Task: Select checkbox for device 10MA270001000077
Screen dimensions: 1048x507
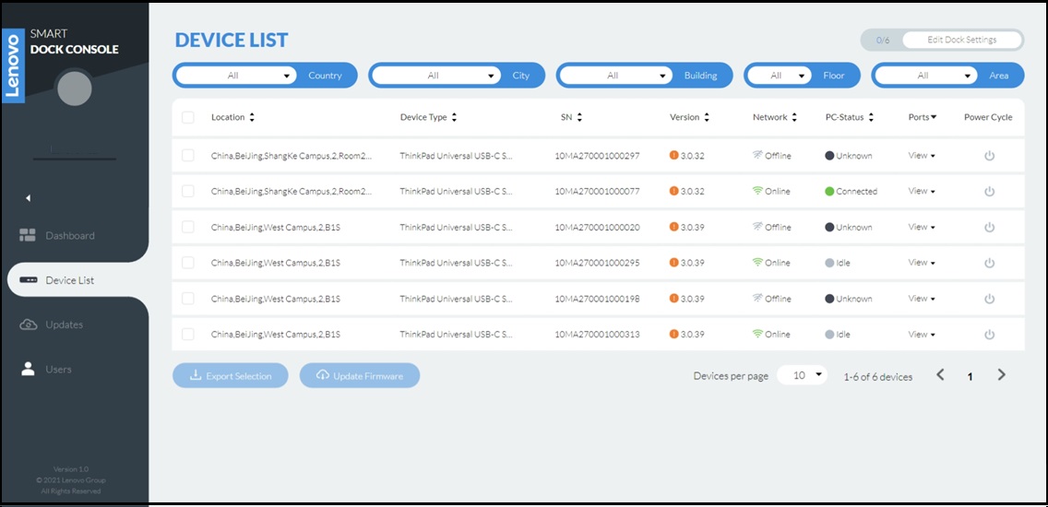Action: coord(188,191)
